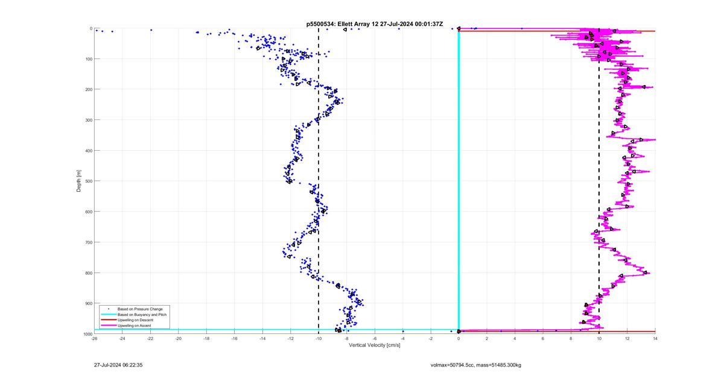Click the plot title "p5500534: Ellett Array 12"

point(343,24)
